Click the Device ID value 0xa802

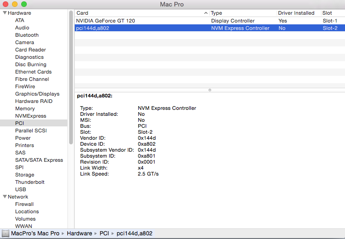pos(147,144)
